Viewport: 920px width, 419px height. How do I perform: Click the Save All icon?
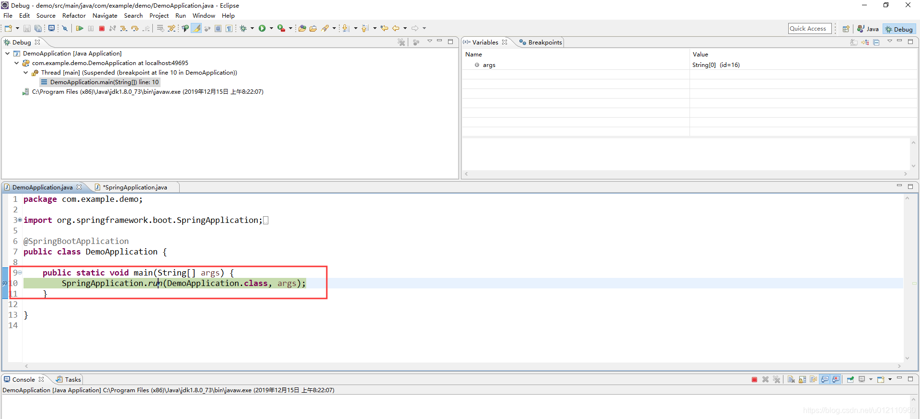click(38, 28)
